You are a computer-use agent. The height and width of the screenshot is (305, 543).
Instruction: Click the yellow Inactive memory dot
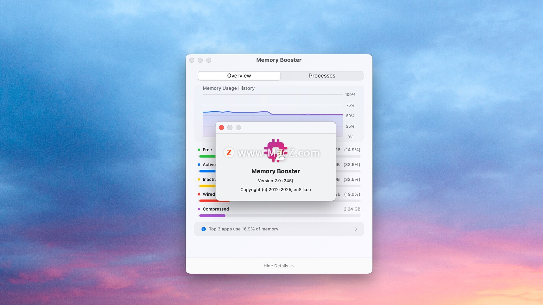pyautogui.click(x=199, y=180)
